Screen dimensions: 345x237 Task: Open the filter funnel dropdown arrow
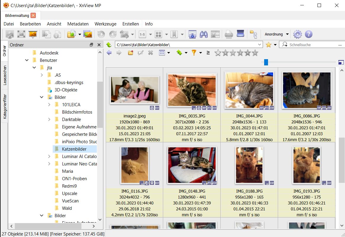pos(200,53)
